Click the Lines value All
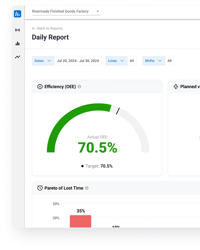Image resolution: width=200 pixels, height=250 pixels. 132,61
